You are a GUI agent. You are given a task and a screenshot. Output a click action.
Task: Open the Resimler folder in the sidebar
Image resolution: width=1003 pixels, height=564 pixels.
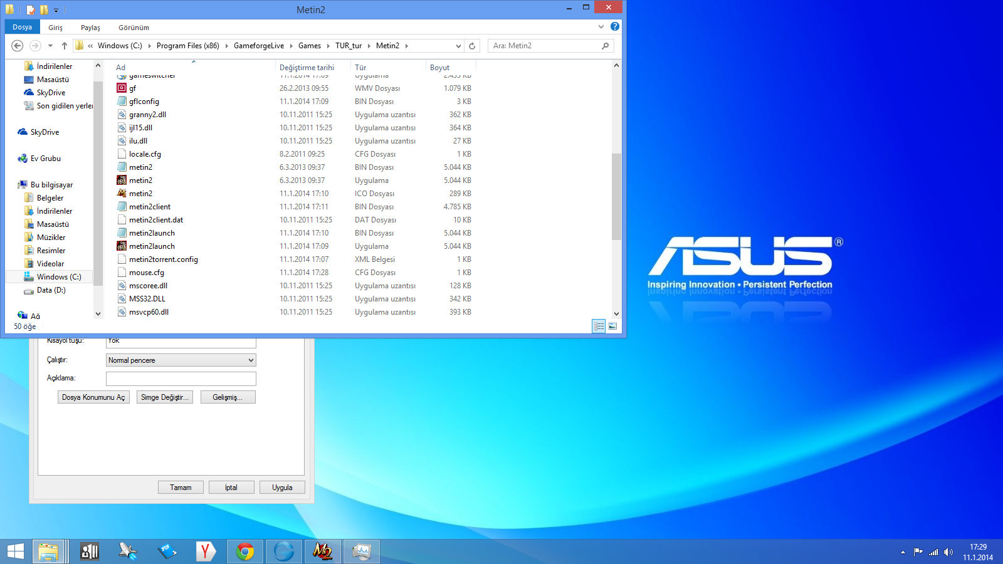click(x=51, y=251)
